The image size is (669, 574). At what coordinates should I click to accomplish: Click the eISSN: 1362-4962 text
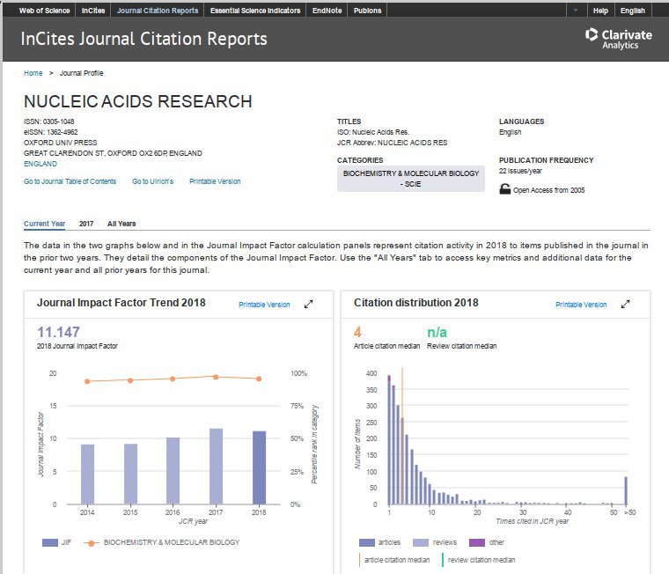[51, 132]
